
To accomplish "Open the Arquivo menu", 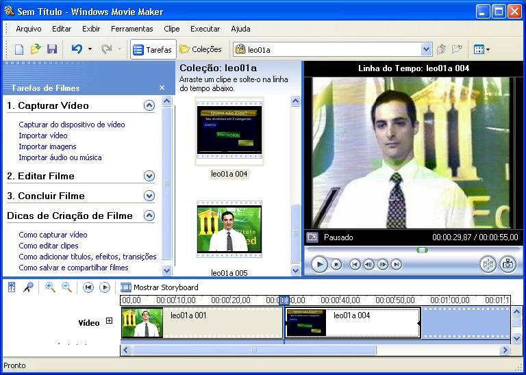I will [x=29, y=29].
